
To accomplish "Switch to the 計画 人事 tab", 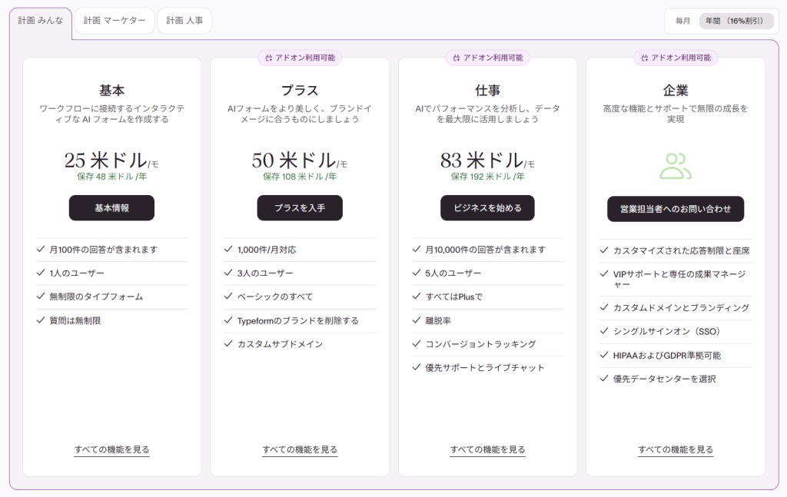I will pos(184,21).
